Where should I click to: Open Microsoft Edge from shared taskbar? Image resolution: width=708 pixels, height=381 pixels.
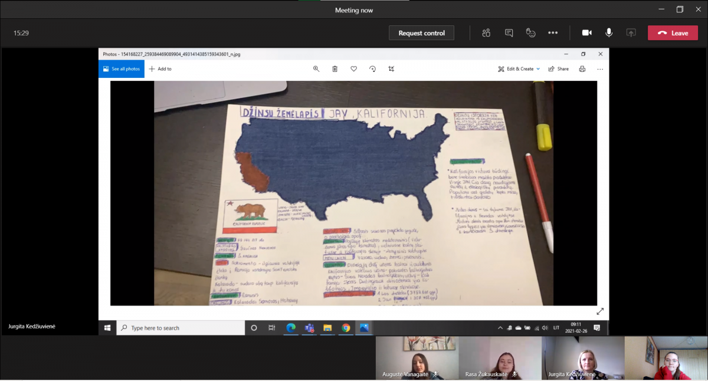pyautogui.click(x=291, y=328)
